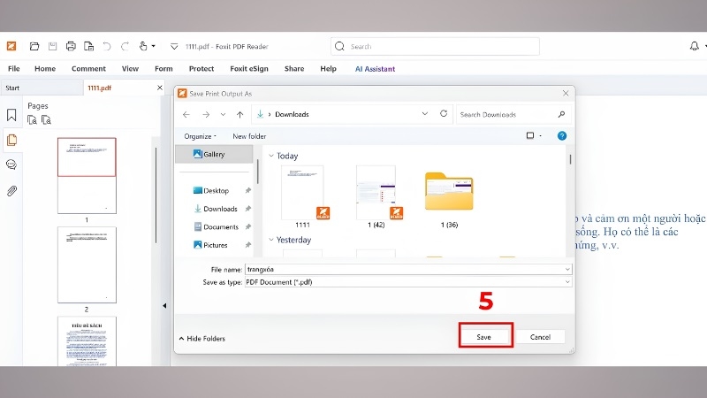This screenshot has height=398, width=707.
Task: Refresh the Downloads folder listing
Action: [444, 114]
